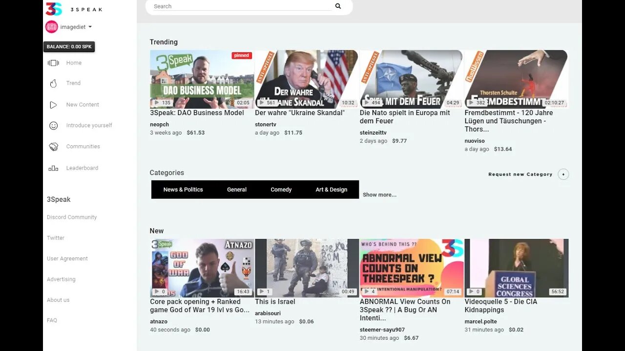
Task: Open the FAQ link
Action: 52,321
